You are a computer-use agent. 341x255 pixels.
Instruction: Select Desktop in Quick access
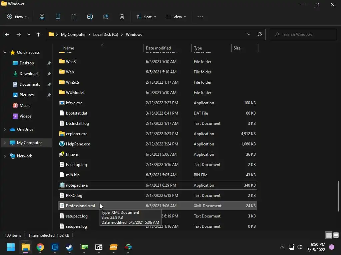(27, 63)
